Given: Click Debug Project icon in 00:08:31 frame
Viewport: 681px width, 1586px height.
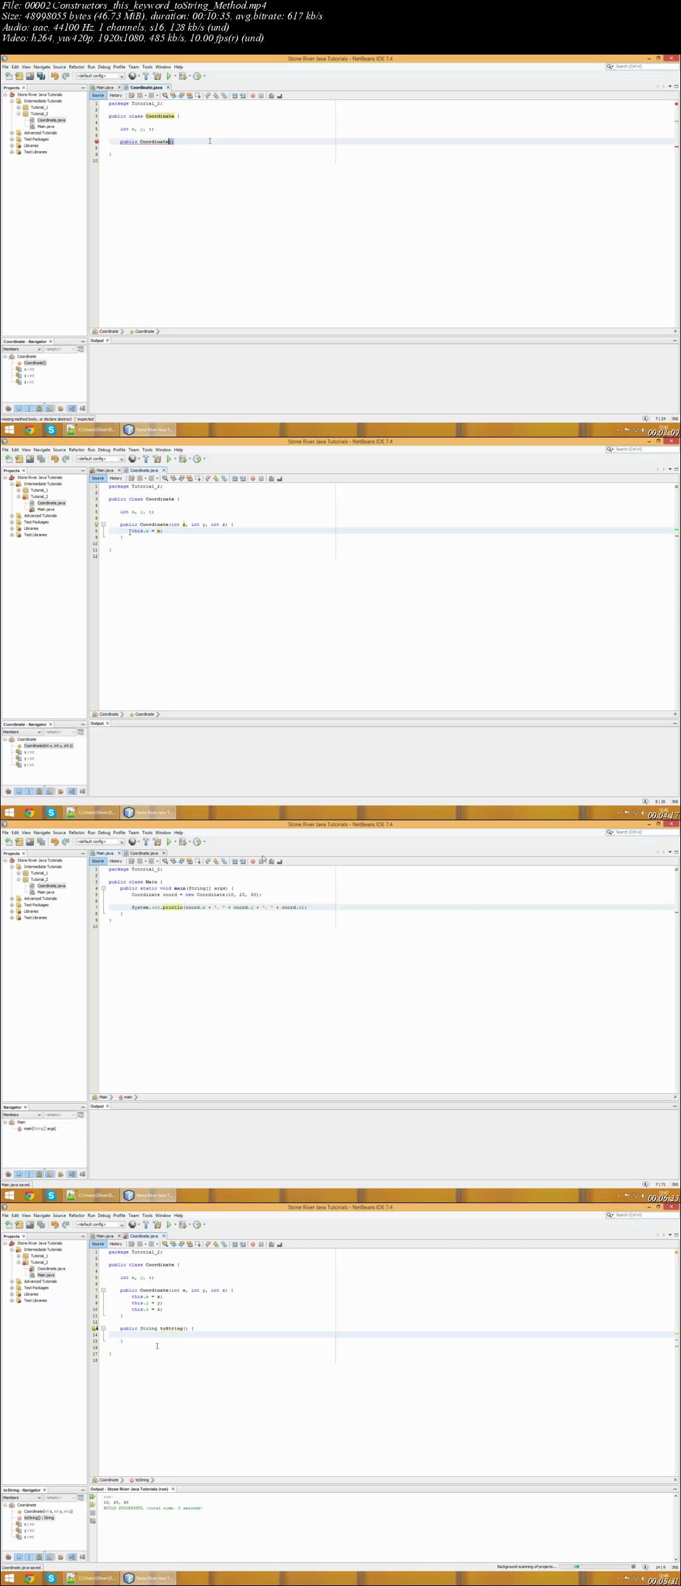Looking at the screenshot, I should [182, 1225].
